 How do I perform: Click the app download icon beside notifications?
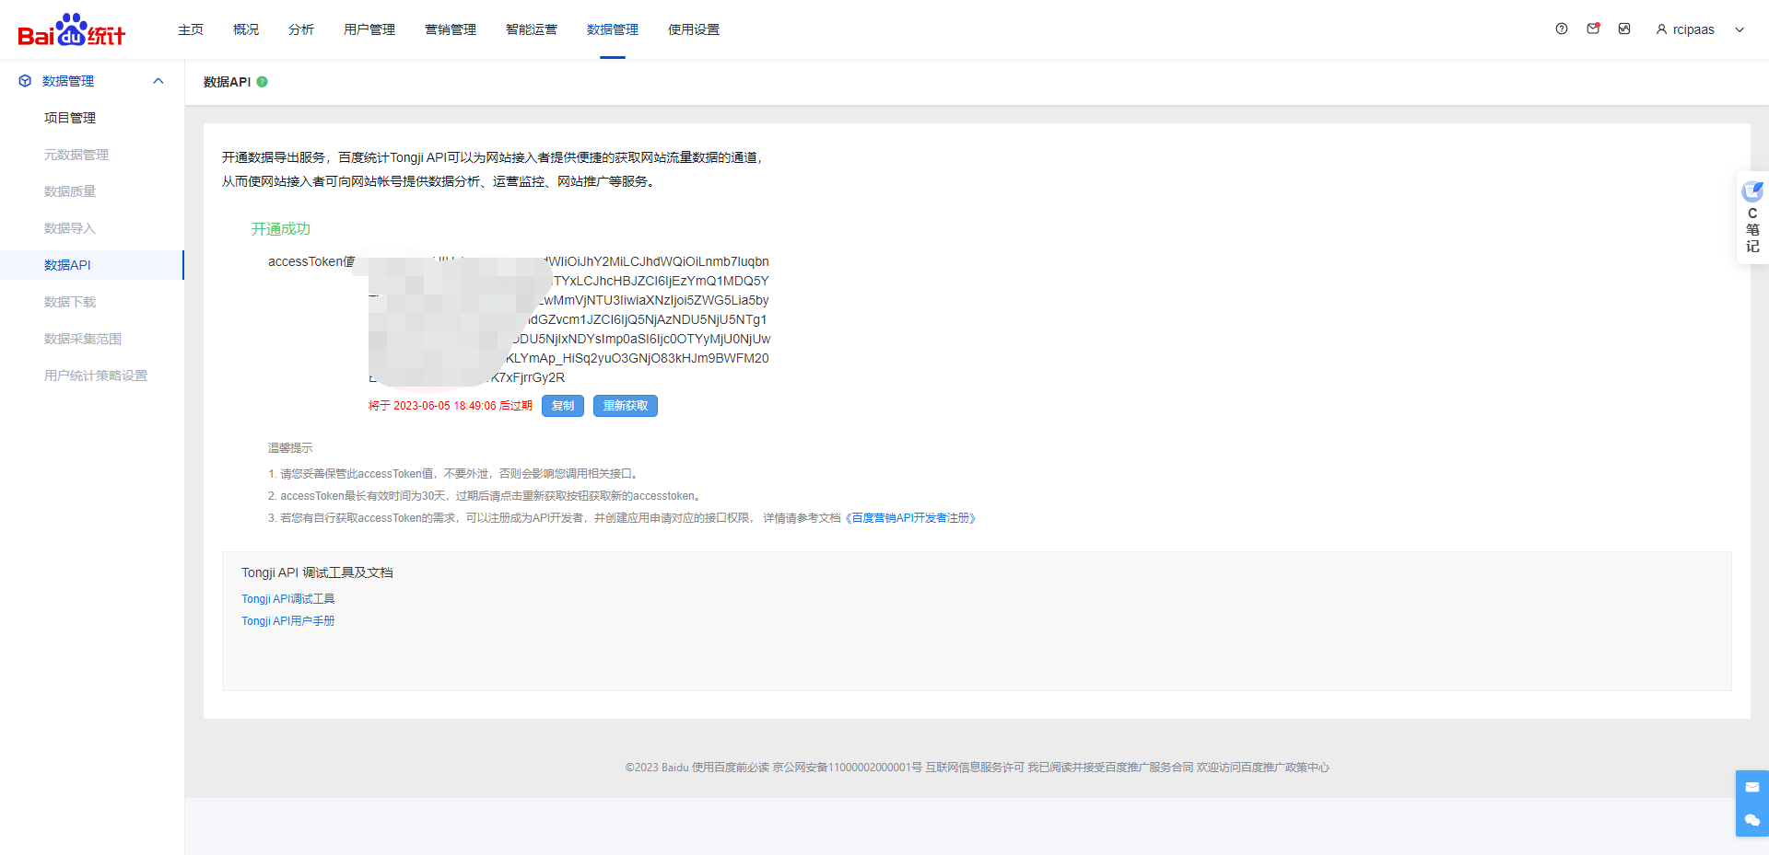[1623, 29]
